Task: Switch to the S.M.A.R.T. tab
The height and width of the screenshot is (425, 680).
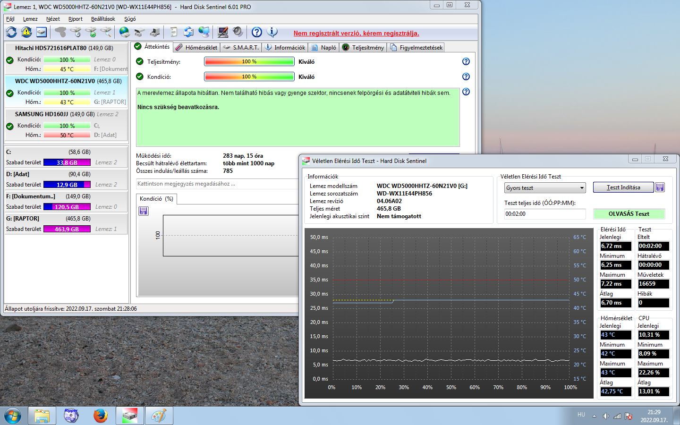Action: (x=241, y=47)
